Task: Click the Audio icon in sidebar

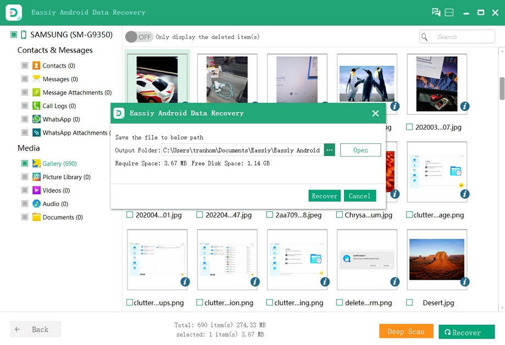Action: pyautogui.click(x=36, y=204)
